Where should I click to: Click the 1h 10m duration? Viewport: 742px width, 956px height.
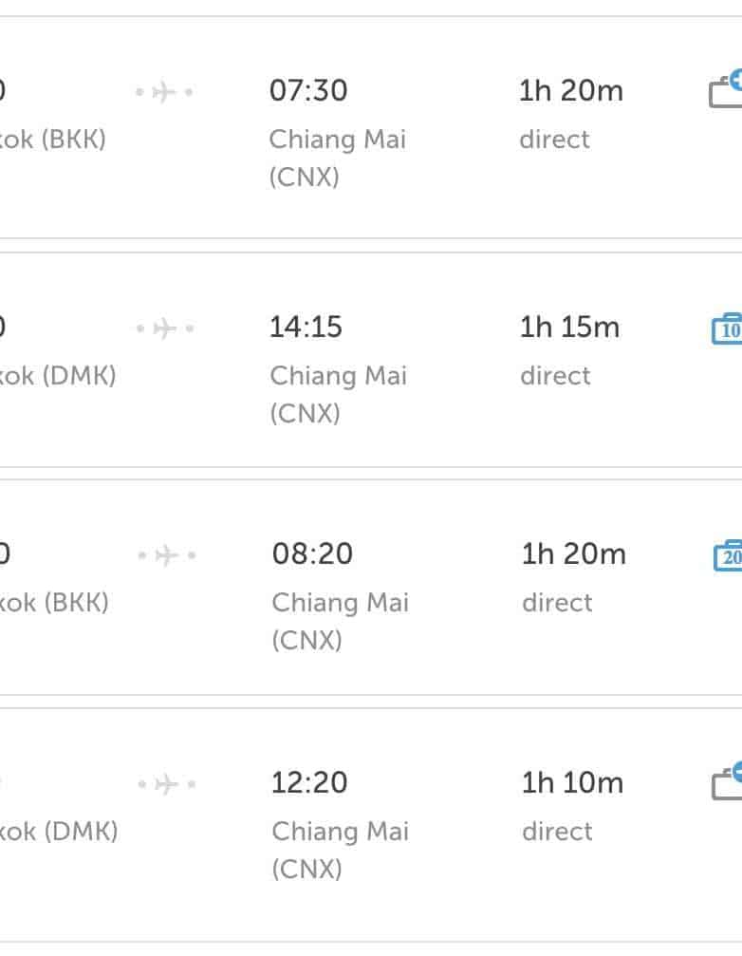pos(572,783)
